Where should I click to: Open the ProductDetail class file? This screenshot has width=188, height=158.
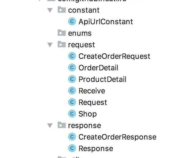pyautogui.click(x=102, y=79)
